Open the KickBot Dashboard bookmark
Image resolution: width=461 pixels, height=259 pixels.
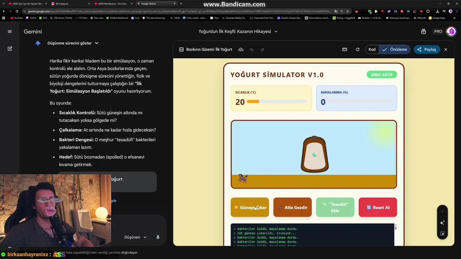pos(117,18)
